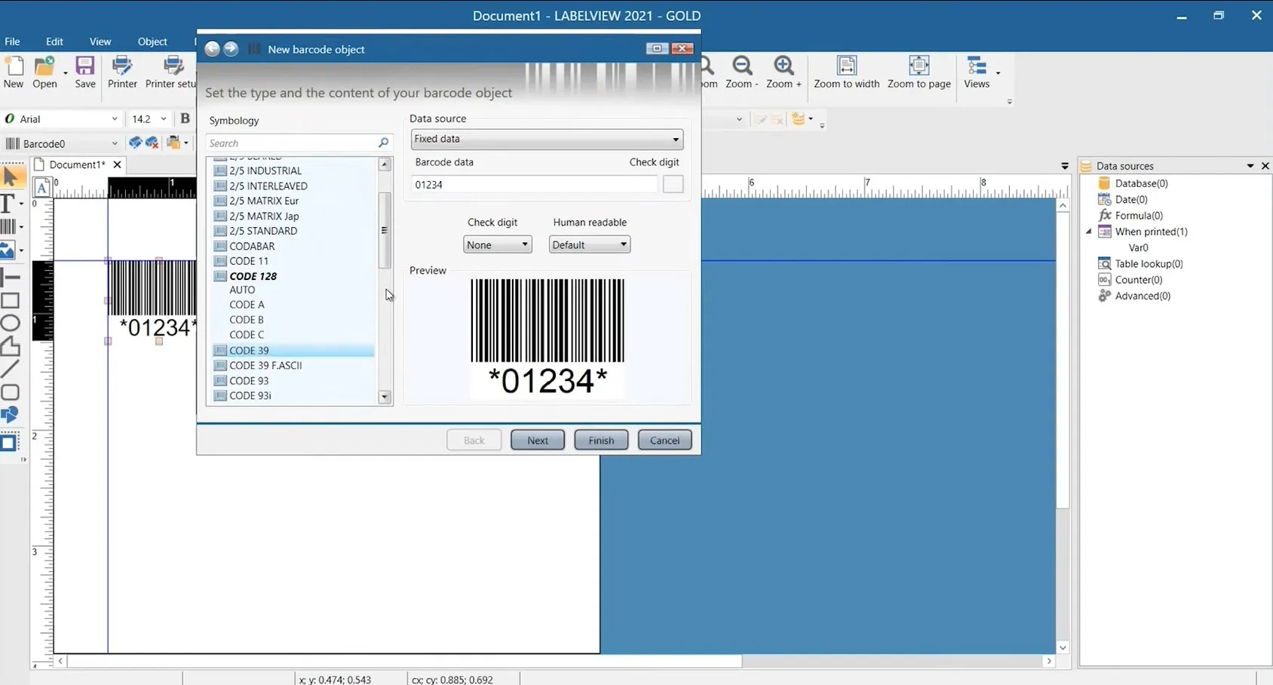The height and width of the screenshot is (685, 1273).
Task: Select the Ellipse shape tool
Action: pyautogui.click(x=10, y=323)
